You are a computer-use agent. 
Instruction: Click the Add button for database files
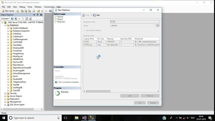[130, 96]
